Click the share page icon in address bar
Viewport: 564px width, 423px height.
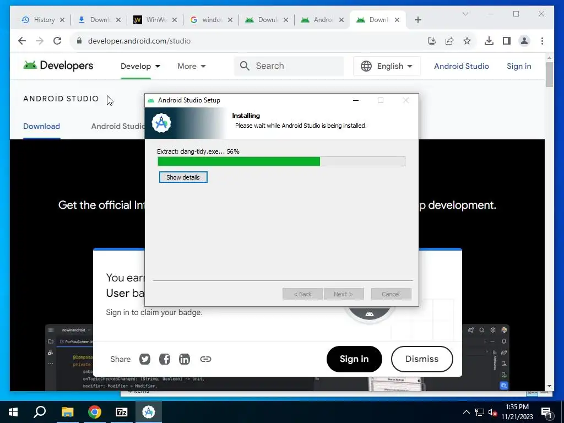(x=449, y=41)
